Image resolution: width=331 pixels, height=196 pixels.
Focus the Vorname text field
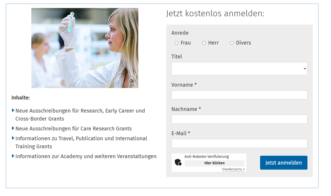pos(239,95)
